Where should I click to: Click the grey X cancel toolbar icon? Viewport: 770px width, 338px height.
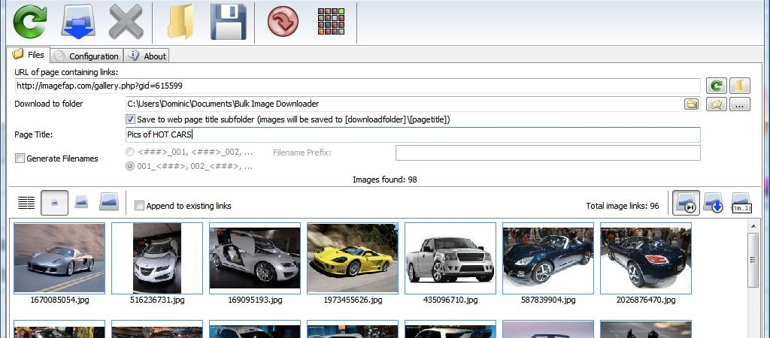[x=126, y=22]
